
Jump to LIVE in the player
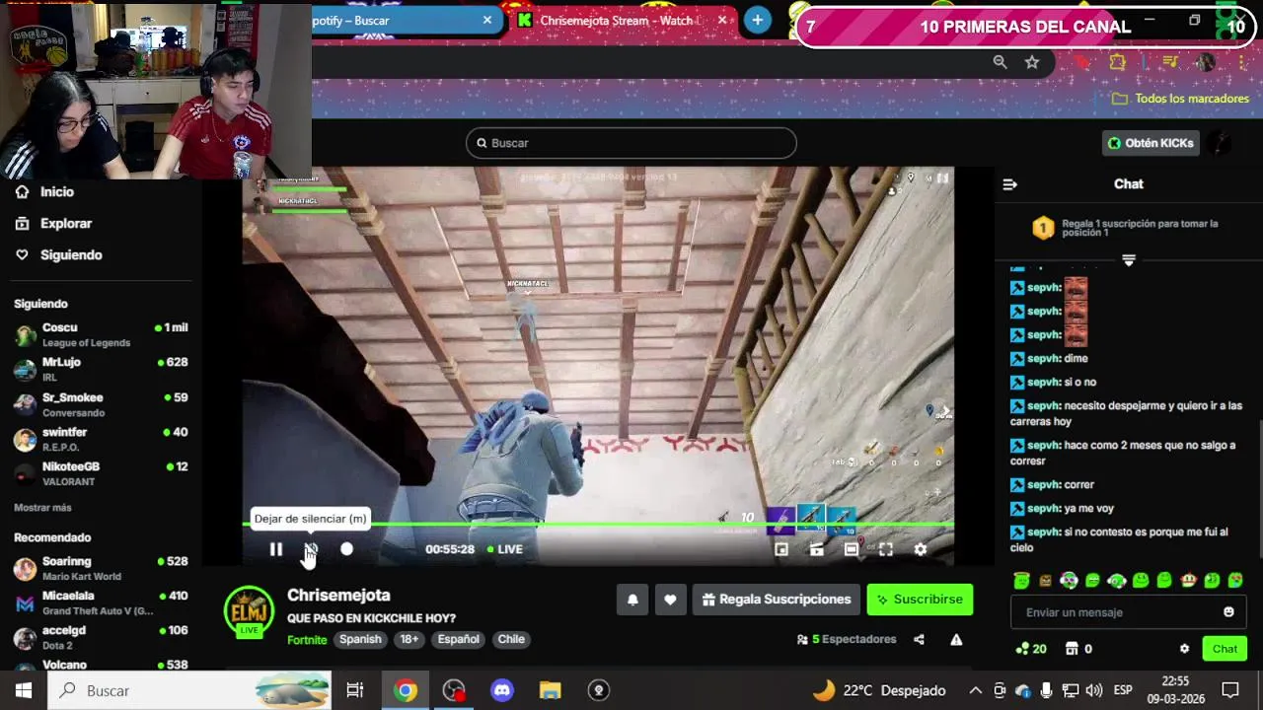(x=505, y=549)
